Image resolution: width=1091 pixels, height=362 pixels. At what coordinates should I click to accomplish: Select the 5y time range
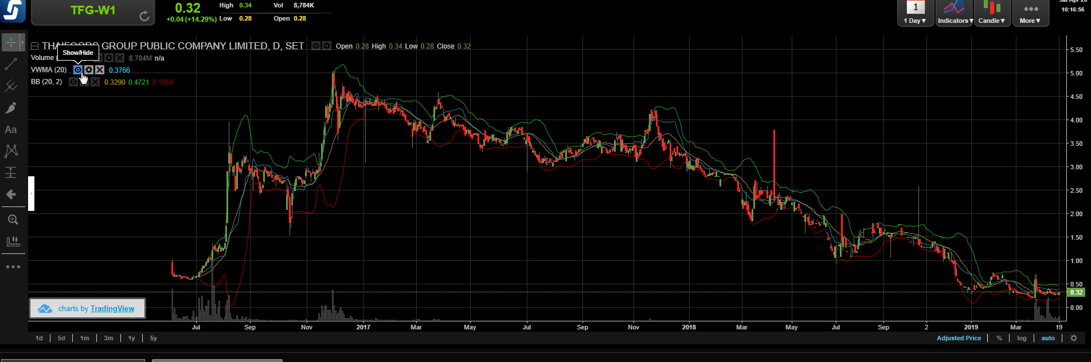(x=154, y=338)
